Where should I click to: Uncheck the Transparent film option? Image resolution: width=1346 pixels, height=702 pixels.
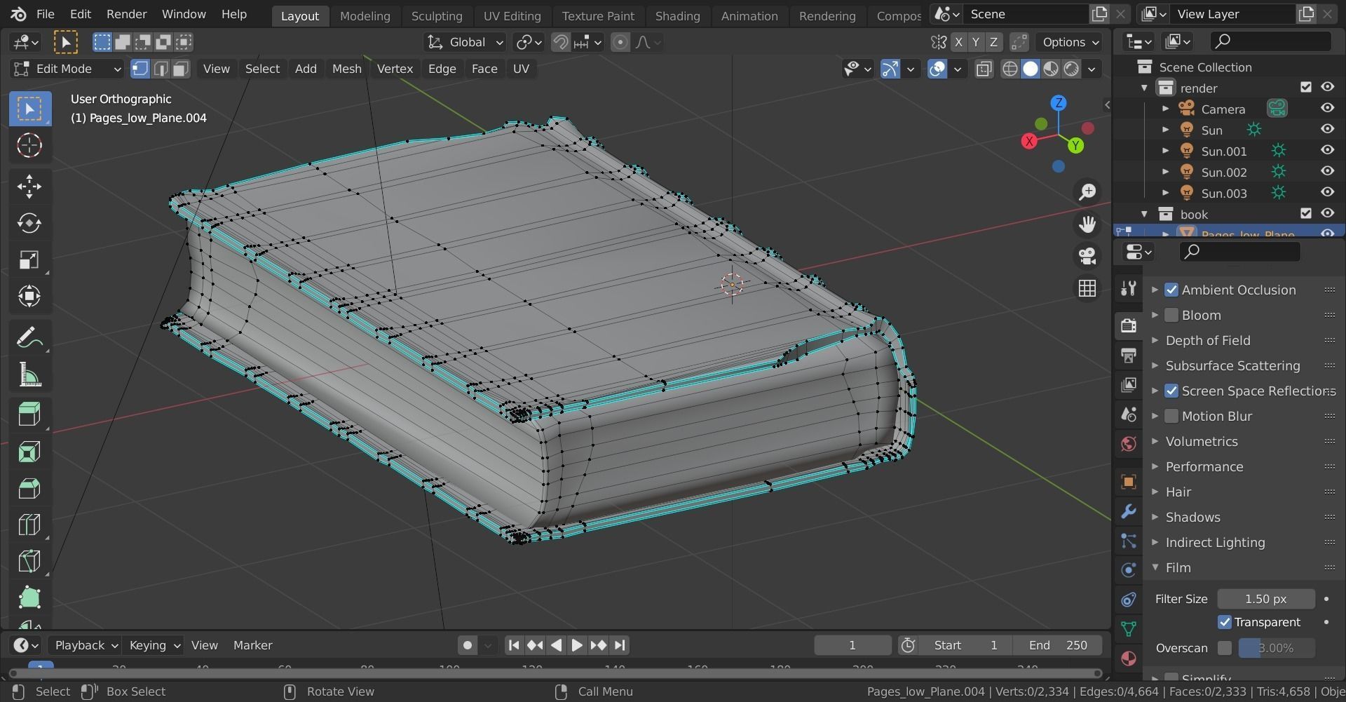pos(1225,623)
